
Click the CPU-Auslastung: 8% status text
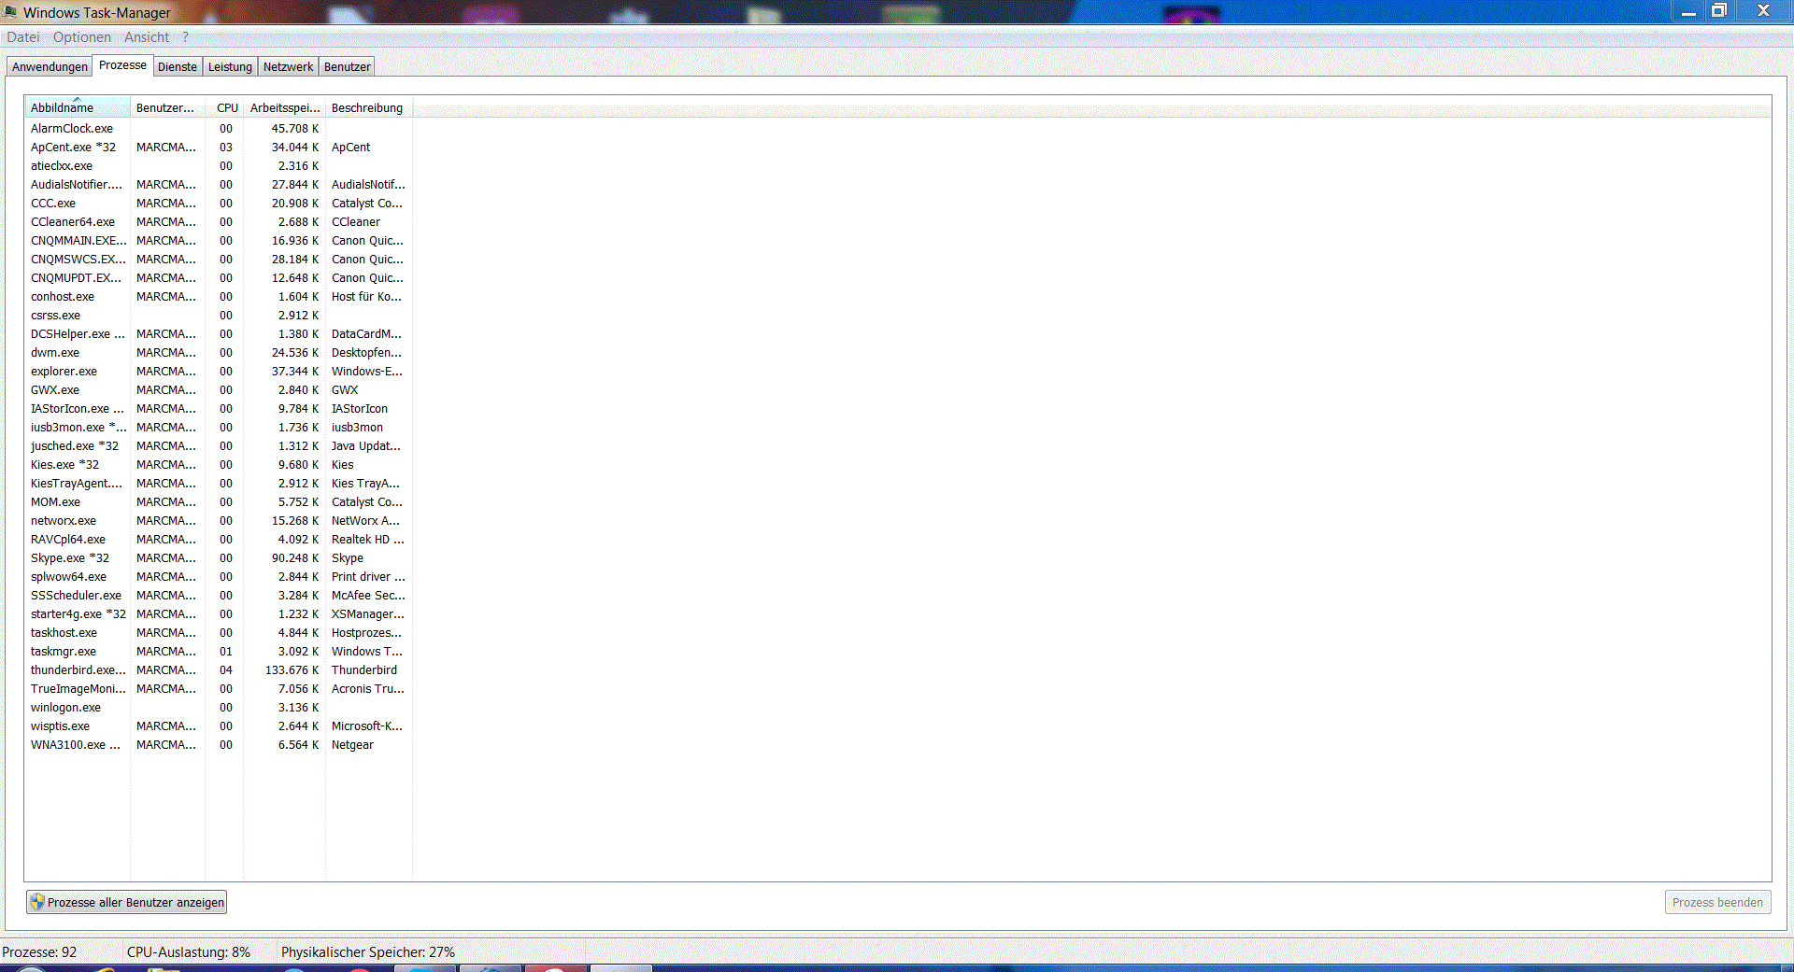pos(189,952)
